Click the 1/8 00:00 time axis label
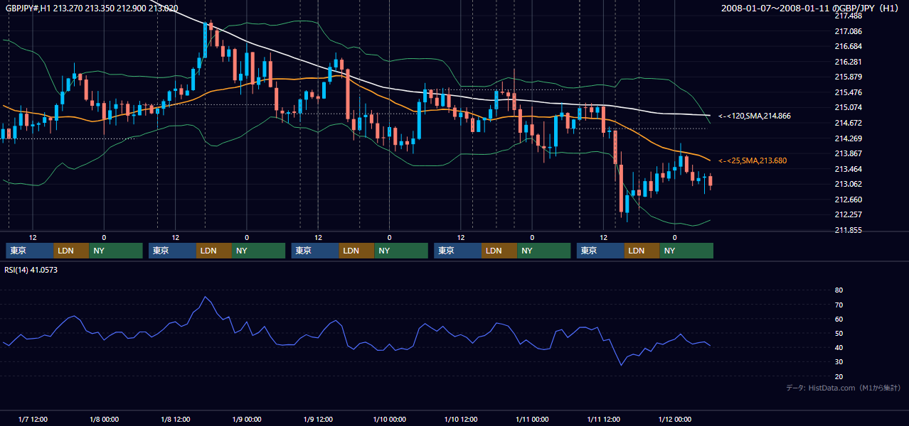 [104, 420]
